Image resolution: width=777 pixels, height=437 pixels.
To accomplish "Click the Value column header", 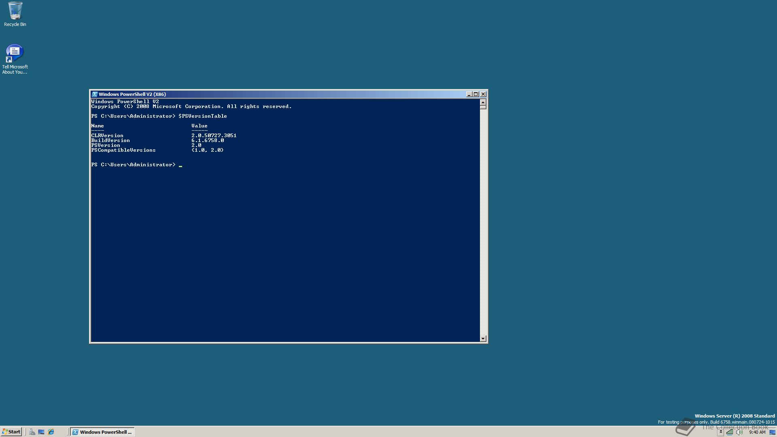I will coord(200,126).
